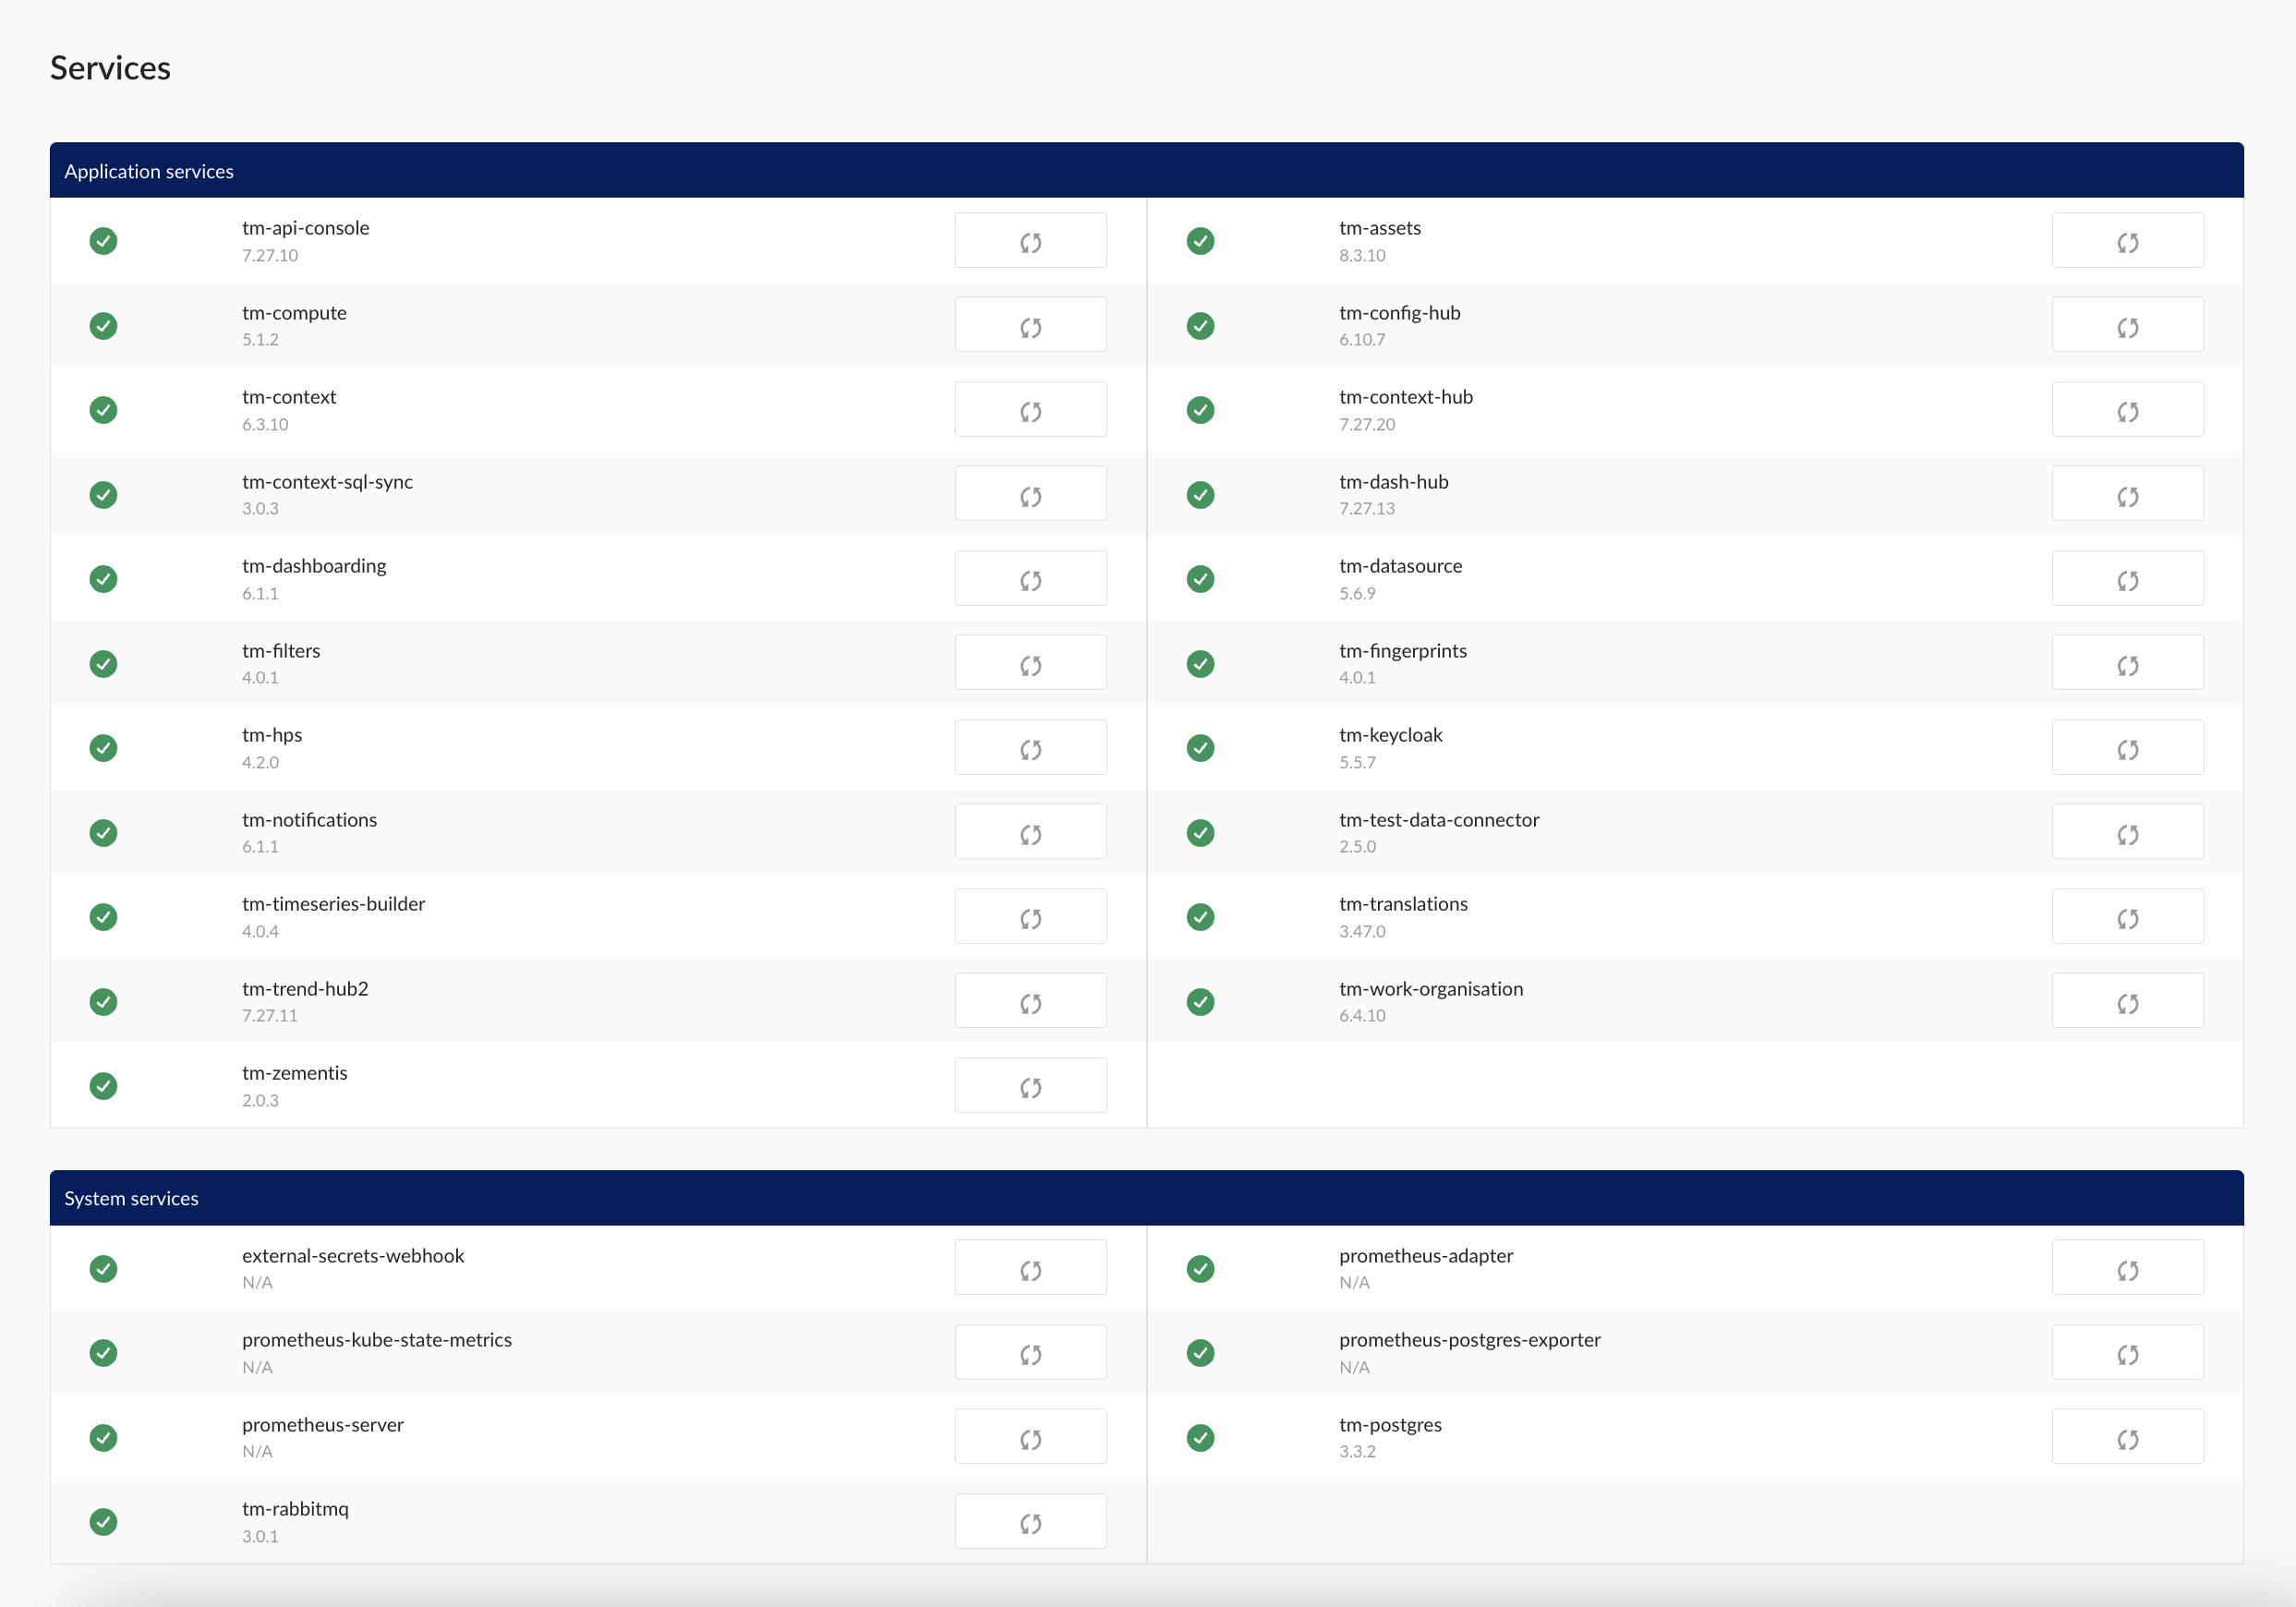
Task: Restart the tm-assets service
Action: point(2127,240)
